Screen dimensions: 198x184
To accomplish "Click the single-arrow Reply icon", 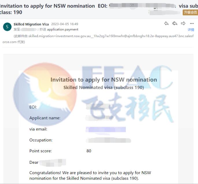I will [x=166, y=23].
